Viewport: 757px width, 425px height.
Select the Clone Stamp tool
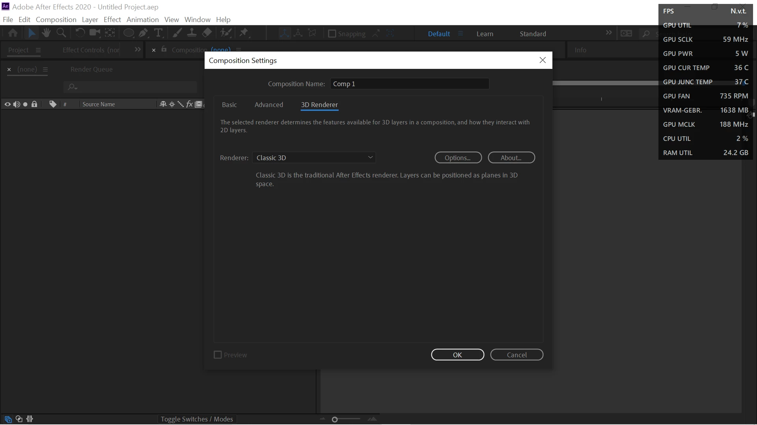192,33
